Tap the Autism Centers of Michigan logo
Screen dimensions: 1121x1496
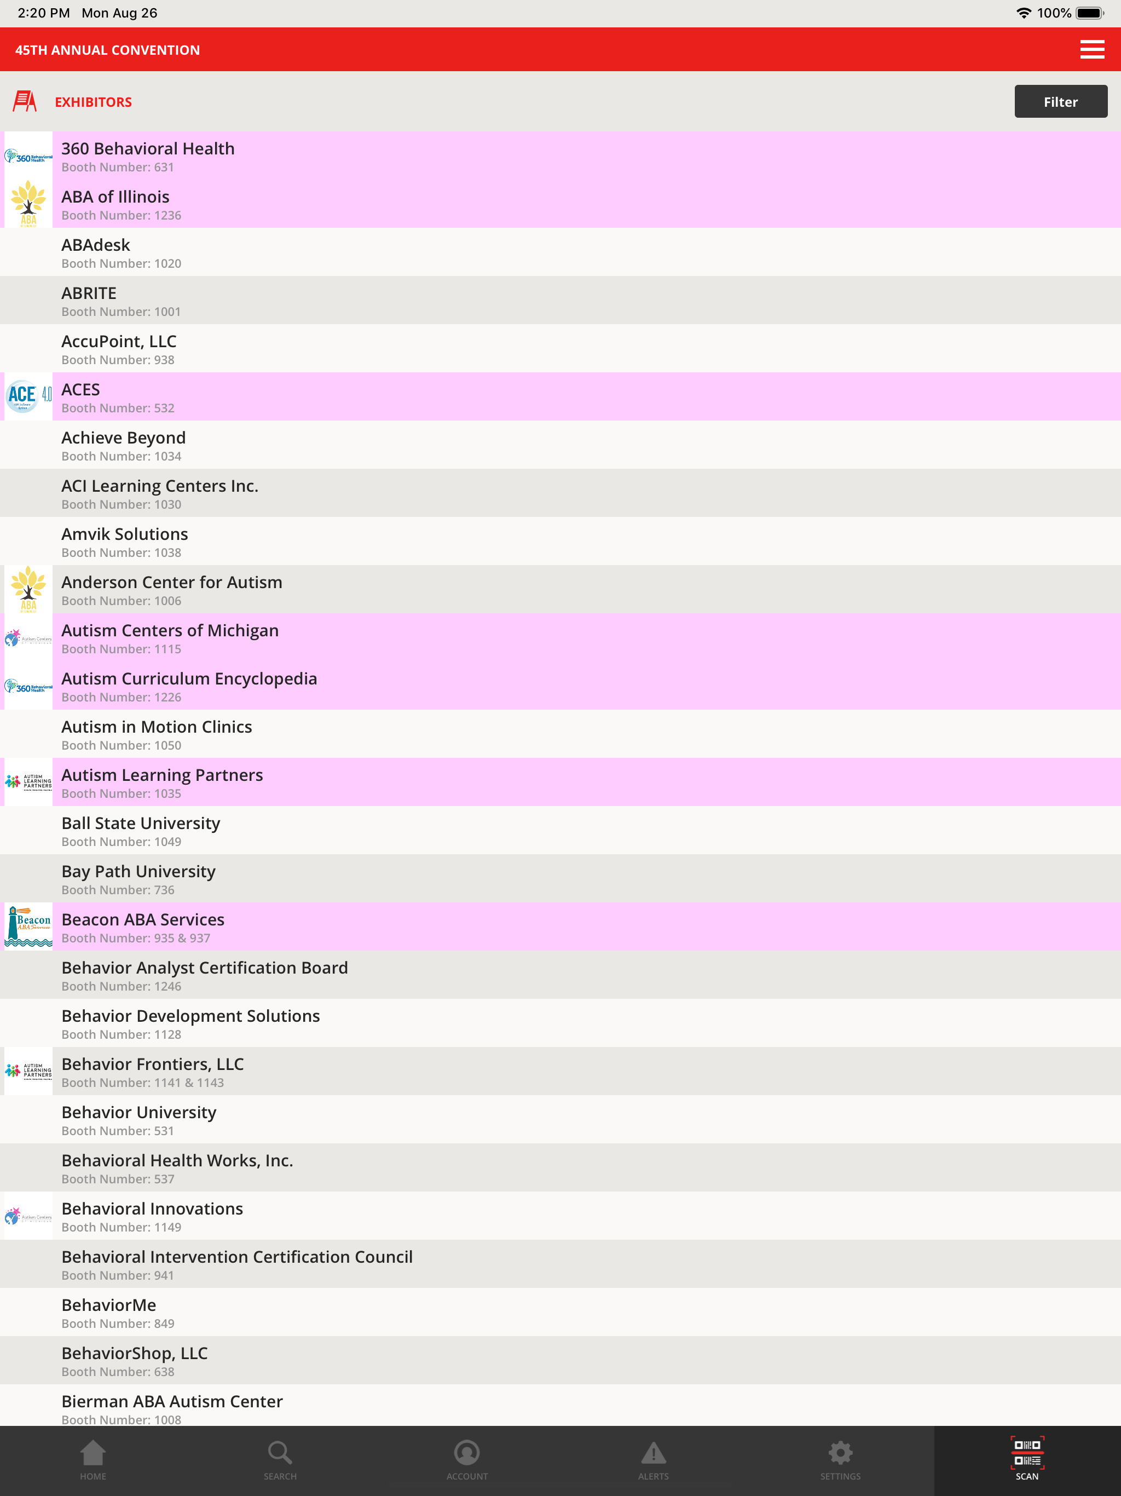(x=28, y=638)
